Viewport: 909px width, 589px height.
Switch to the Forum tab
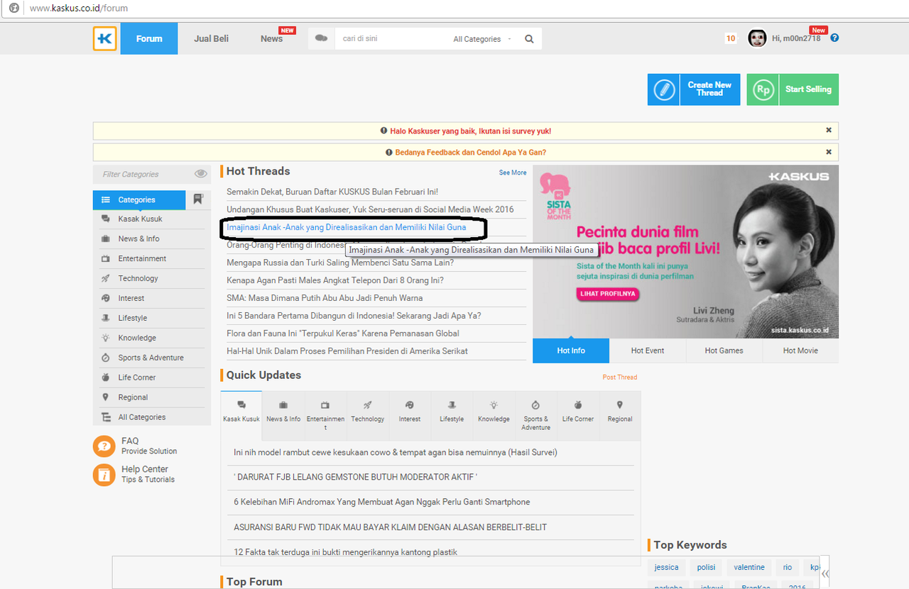coord(149,38)
